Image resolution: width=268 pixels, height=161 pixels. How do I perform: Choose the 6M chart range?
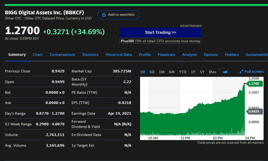tap(172, 72)
